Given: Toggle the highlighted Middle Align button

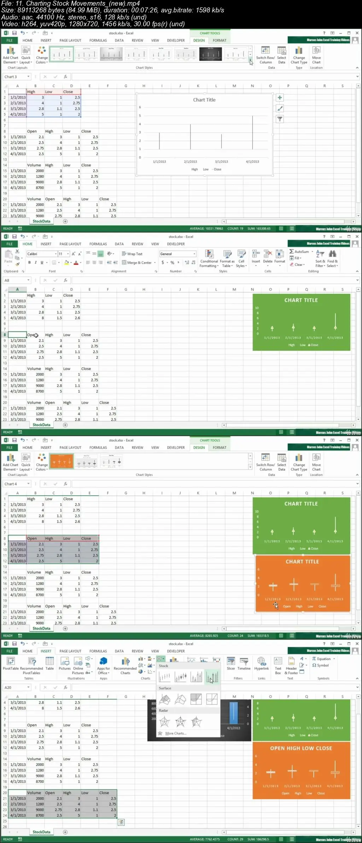Looking at the screenshot, I should coord(100,254).
